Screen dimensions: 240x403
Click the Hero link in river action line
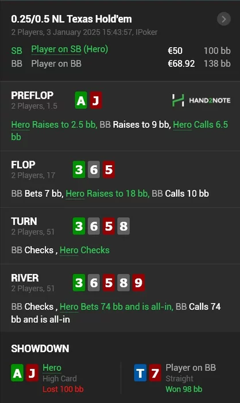[x=69, y=307]
